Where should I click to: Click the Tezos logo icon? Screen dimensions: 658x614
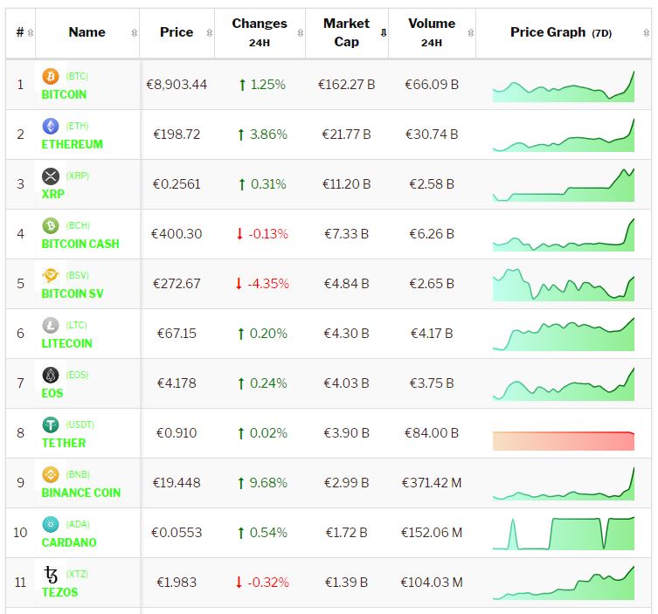coord(51,575)
